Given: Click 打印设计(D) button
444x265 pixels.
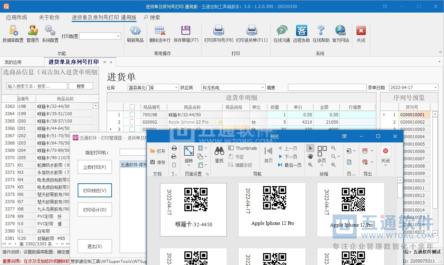Looking at the screenshot, I should [x=94, y=210].
